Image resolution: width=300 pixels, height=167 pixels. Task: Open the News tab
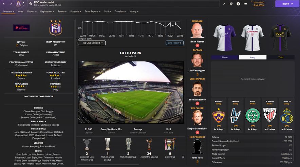click(20, 11)
